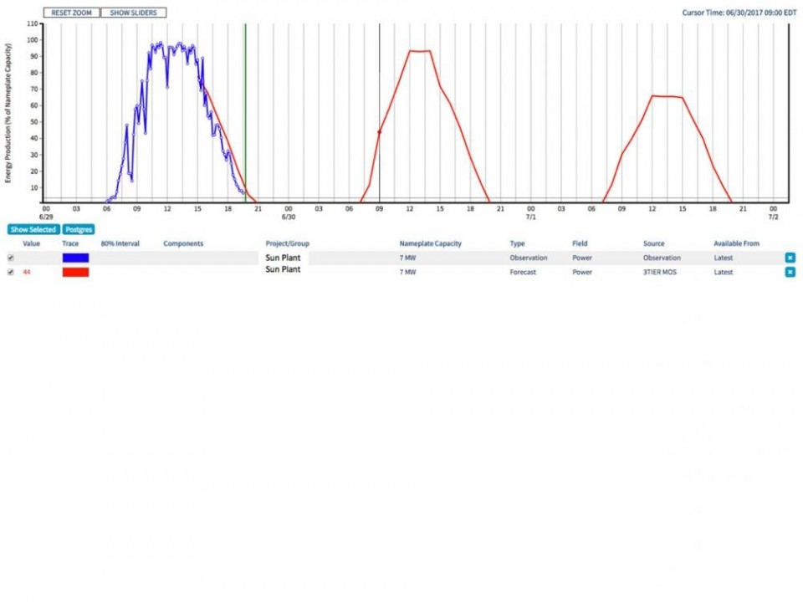Uncheck the Forecast trace checkbox
This screenshot has height=603, width=803.
pos(11,272)
